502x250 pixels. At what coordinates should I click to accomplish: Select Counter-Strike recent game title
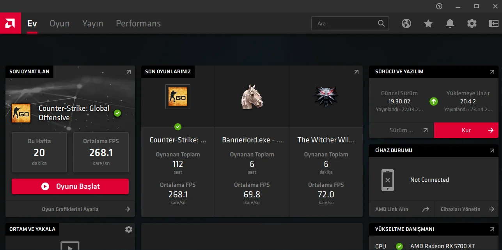point(178,140)
